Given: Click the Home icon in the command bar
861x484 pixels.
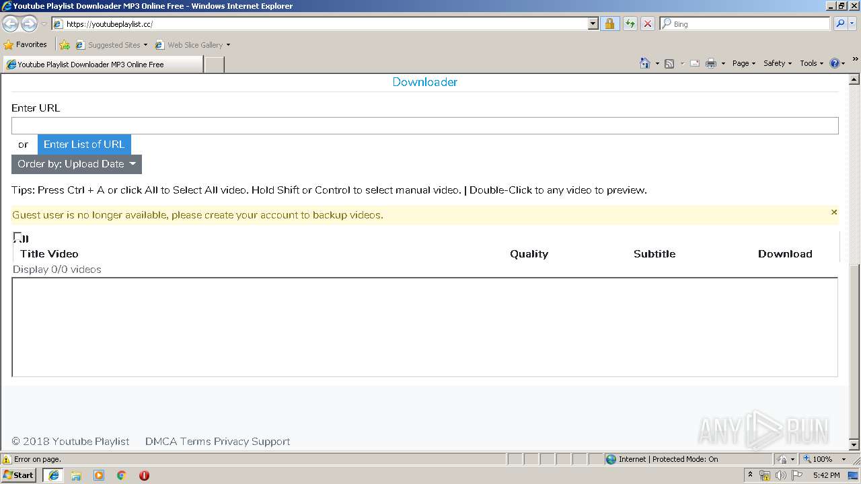Looking at the screenshot, I should pyautogui.click(x=645, y=63).
